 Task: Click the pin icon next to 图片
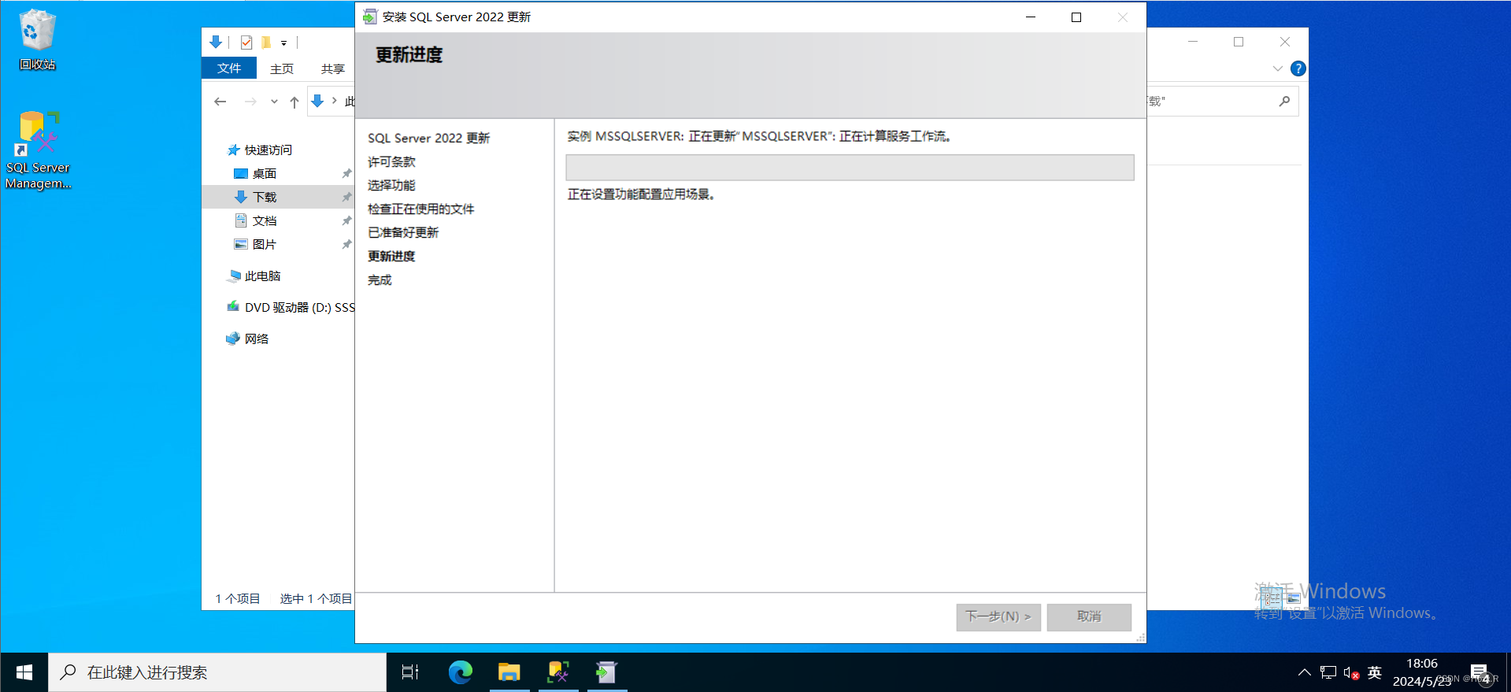[x=346, y=244]
